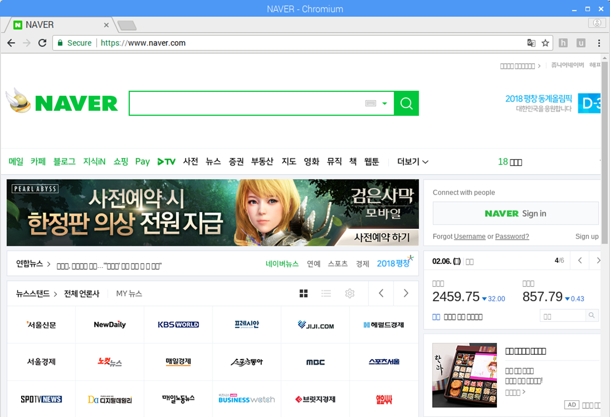Screen dimensions: 610x417
Task: Click the 'u' extension icon
Action: [581, 43]
